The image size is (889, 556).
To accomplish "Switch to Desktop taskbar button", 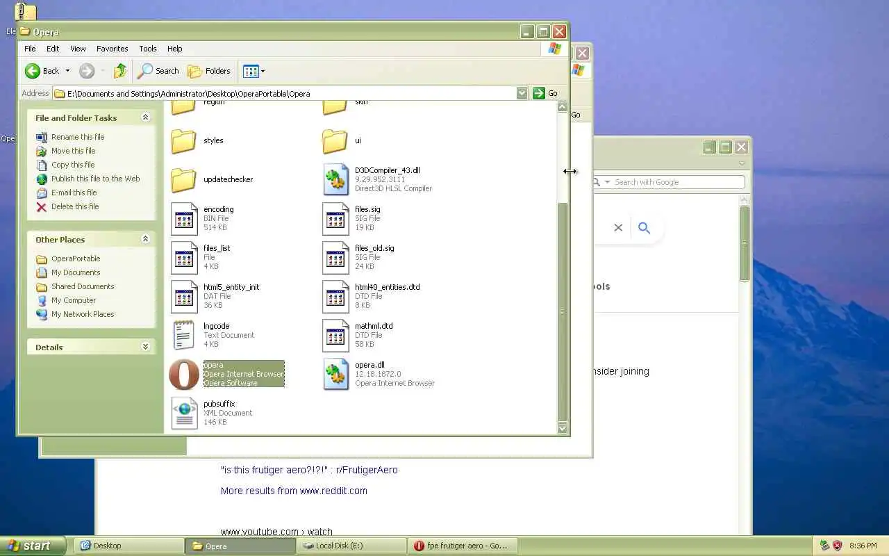I will [x=129, y=546].
